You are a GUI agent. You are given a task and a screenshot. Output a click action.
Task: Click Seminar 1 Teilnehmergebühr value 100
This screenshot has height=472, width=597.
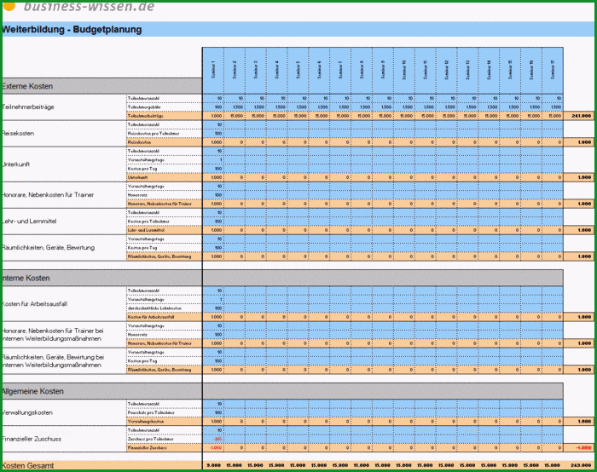point(213,106)
